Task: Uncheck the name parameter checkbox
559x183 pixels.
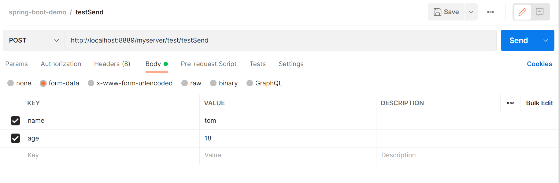Action: [15, 121]
